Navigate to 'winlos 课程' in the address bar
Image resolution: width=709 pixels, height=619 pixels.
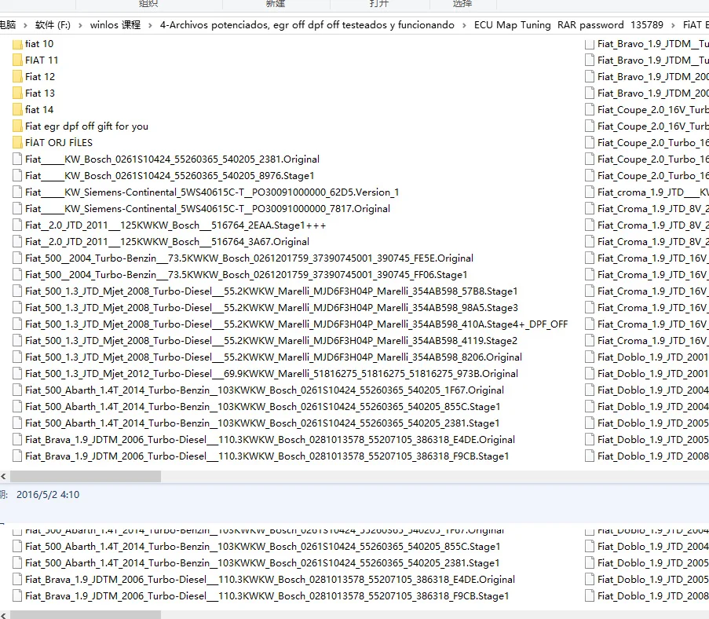click(115, 25)
